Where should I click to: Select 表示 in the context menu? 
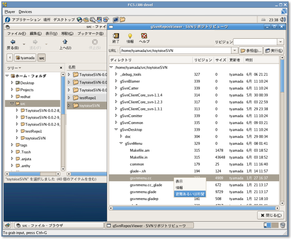coord(190,181)
